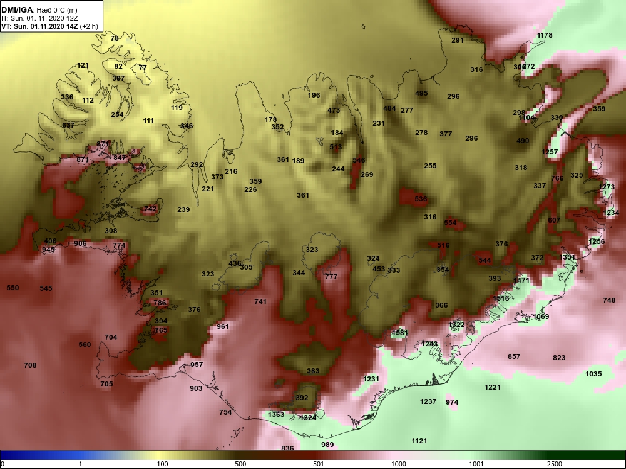Click the map value 546
Image resolution: width=626 pixels, height=469 pixels.
(359, 160)
